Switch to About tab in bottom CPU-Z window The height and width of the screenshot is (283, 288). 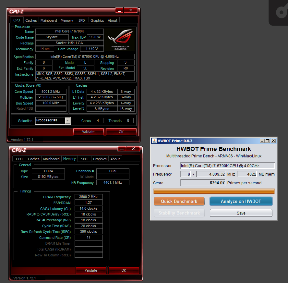pyautogui.click(x=115, y=159)
